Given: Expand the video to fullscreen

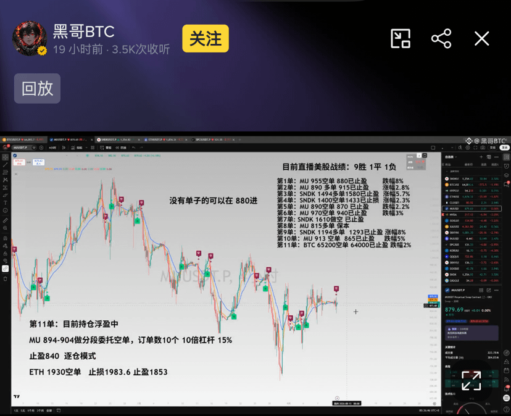Looking at the screenshot, I should pos(472,380).
